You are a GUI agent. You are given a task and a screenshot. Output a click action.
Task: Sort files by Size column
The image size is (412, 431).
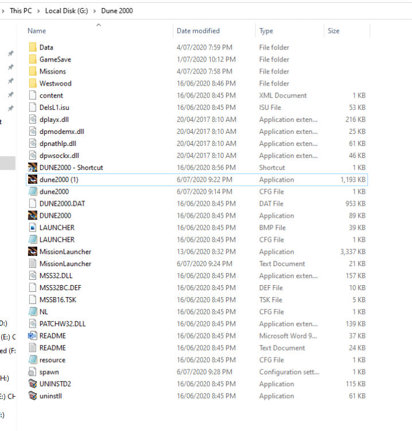[x=333, y=31]
